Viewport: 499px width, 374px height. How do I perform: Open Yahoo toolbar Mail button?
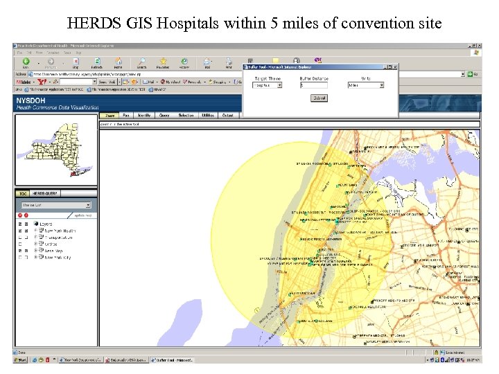[148, 82]
